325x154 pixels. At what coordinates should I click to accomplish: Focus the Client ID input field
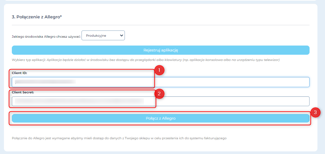161,82
